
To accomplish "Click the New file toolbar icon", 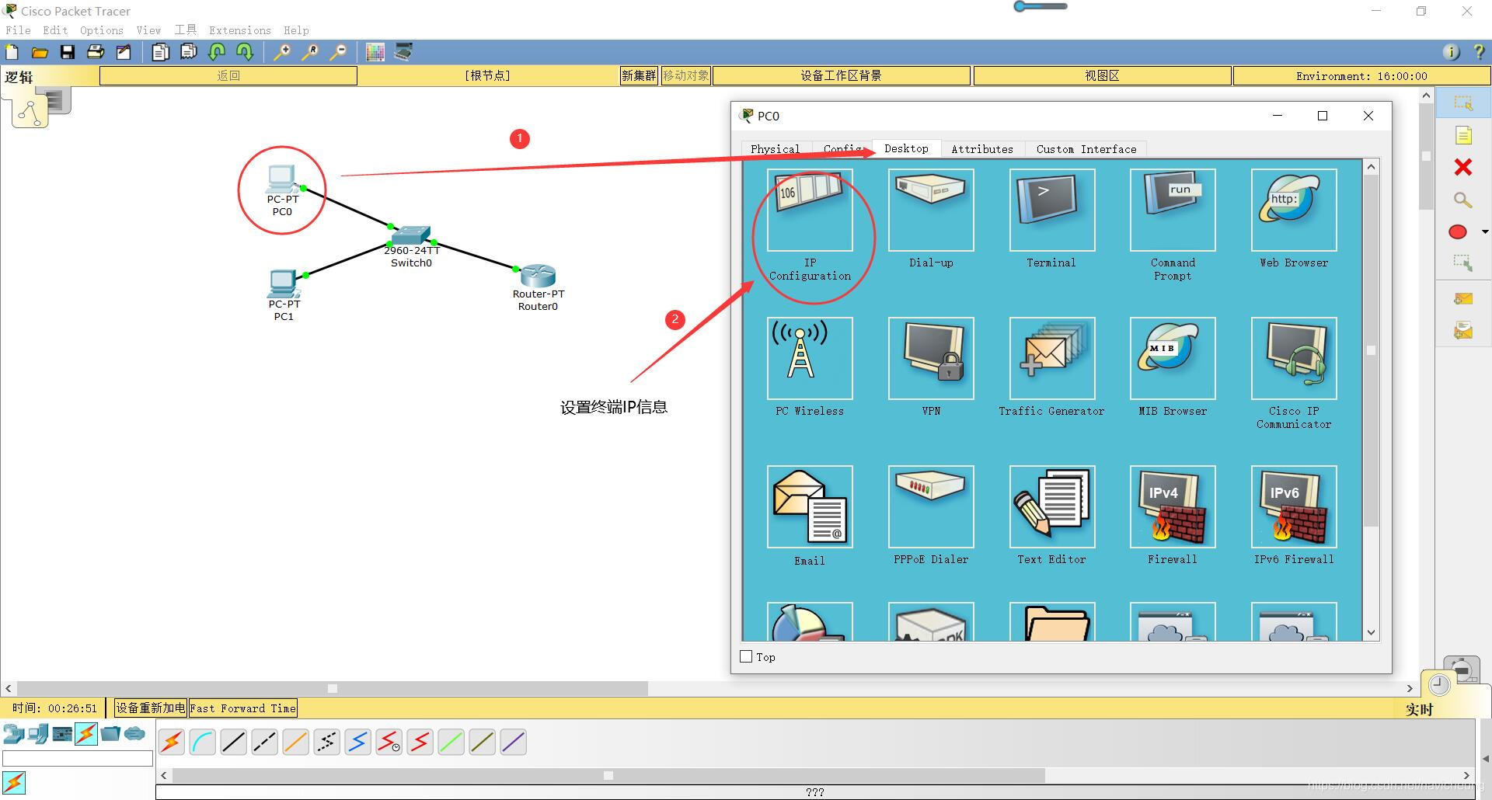I will click(x=12, y=52).
